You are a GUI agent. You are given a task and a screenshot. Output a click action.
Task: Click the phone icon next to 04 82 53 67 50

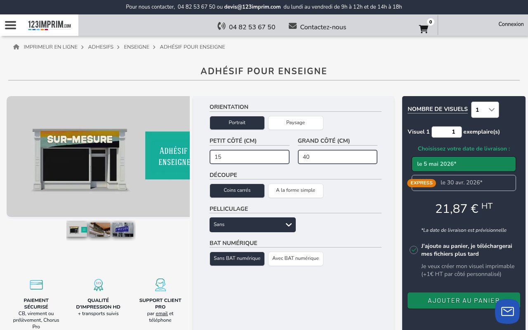[x=221, y=26]
